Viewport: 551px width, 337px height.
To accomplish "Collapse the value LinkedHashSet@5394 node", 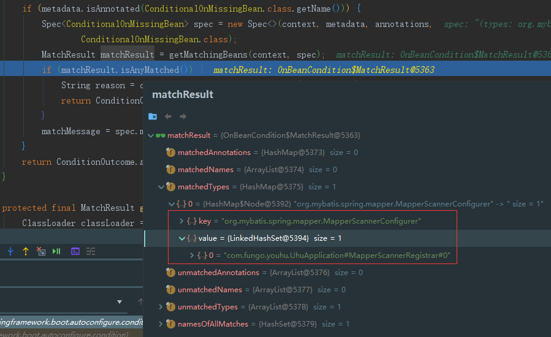I will point(181,238).
